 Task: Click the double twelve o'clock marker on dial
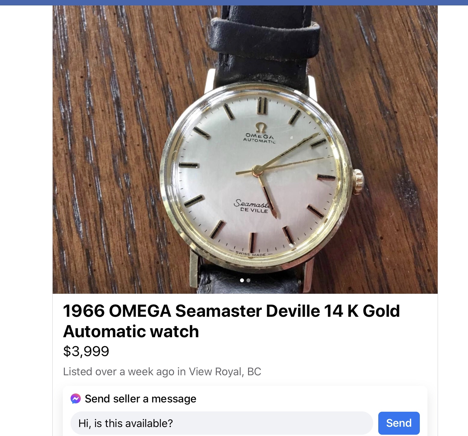point(261,105)
